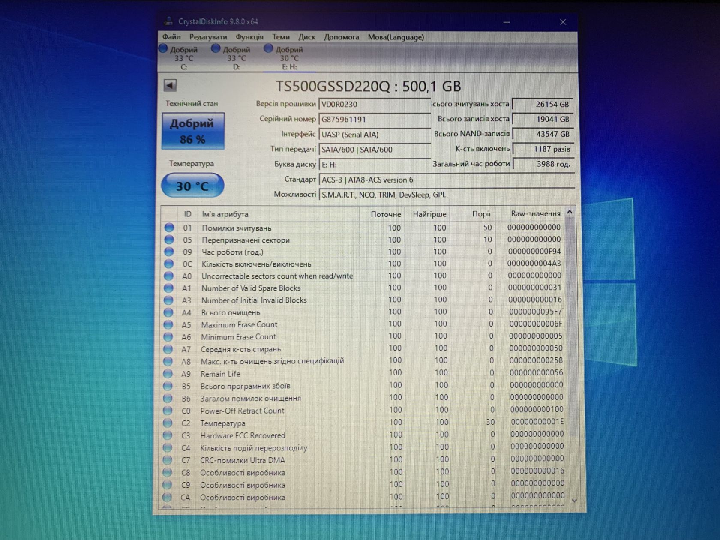720x540 pixels.
Task: Click the Добрий 86 % health status button
Action: [x=193, y=131]
